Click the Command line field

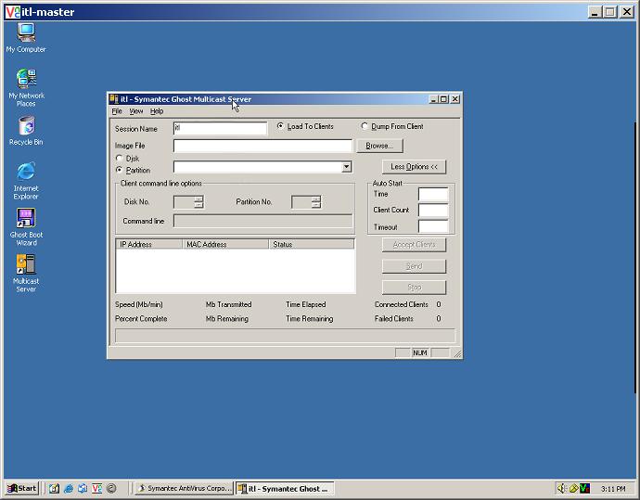pyautogui.click(x=263, y=221)
